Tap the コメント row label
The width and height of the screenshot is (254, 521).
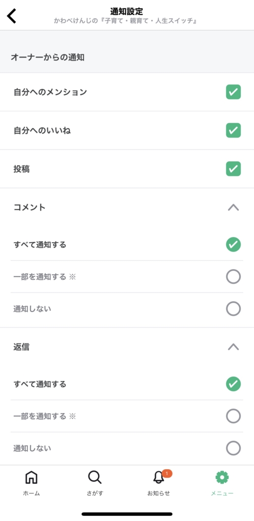(x=30, y=208)
